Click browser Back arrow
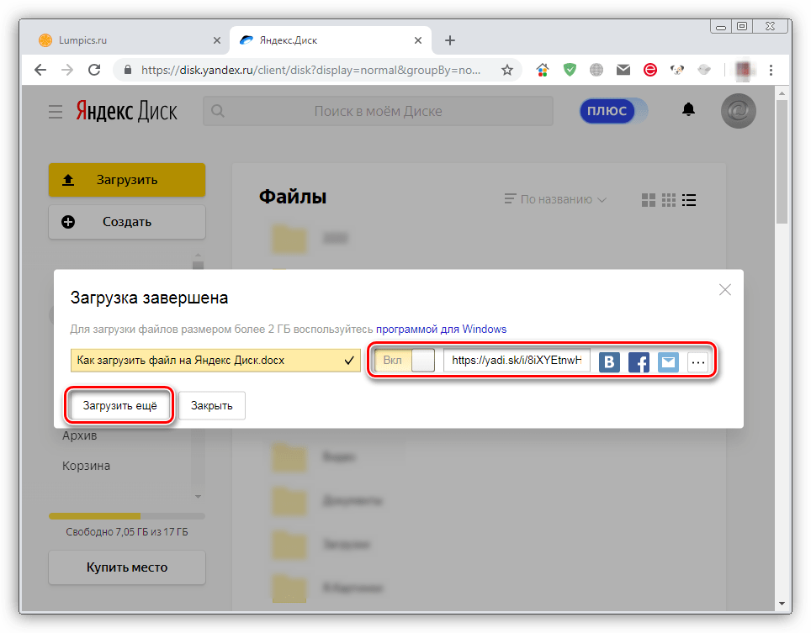Viewport: 811px width, 633px height. [40, 70]
